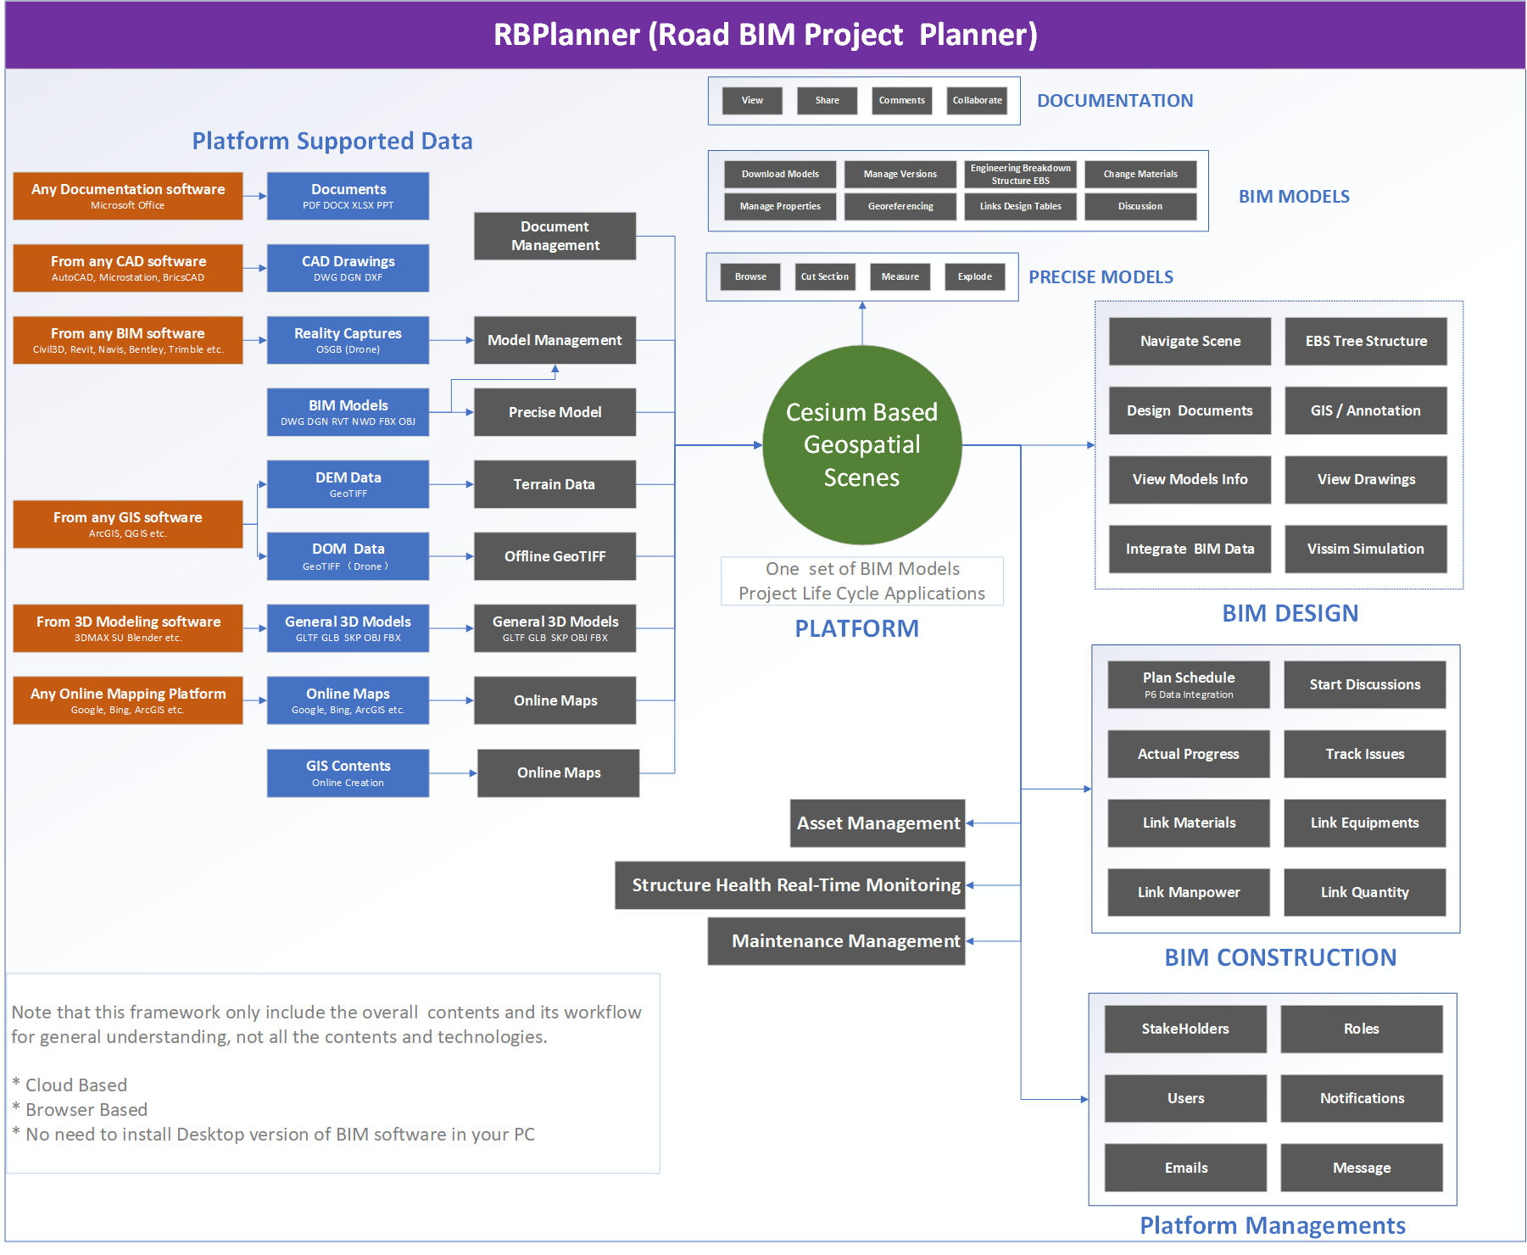The image size is (1527, 1255).
Task: Click the DOM Data box
Action: coord(348,556)
